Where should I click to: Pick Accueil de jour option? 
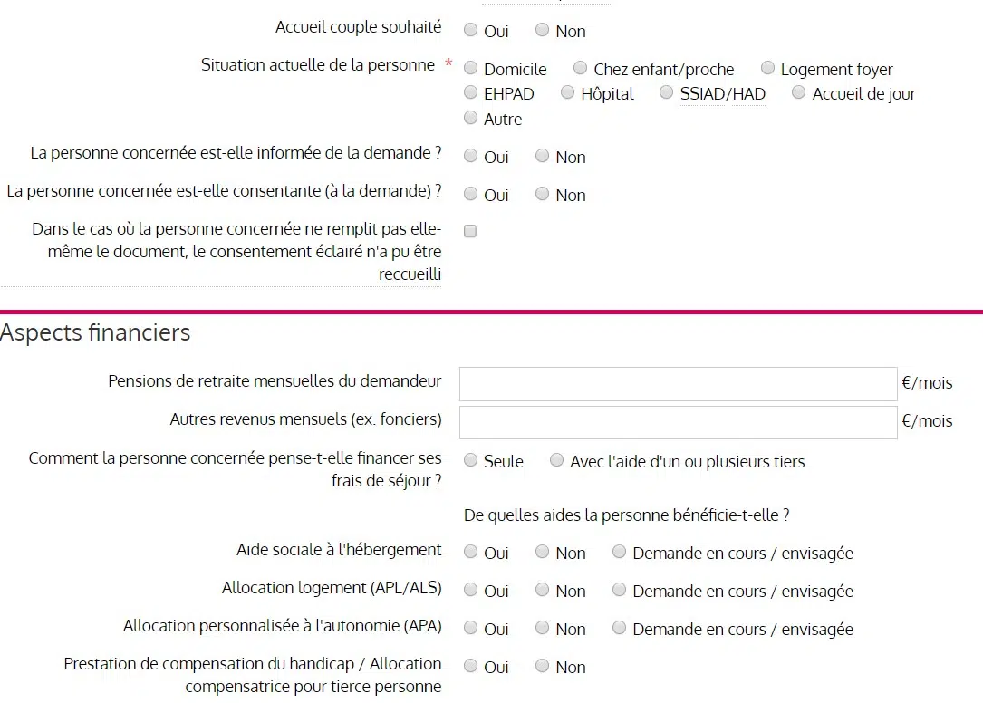(799, 92)
